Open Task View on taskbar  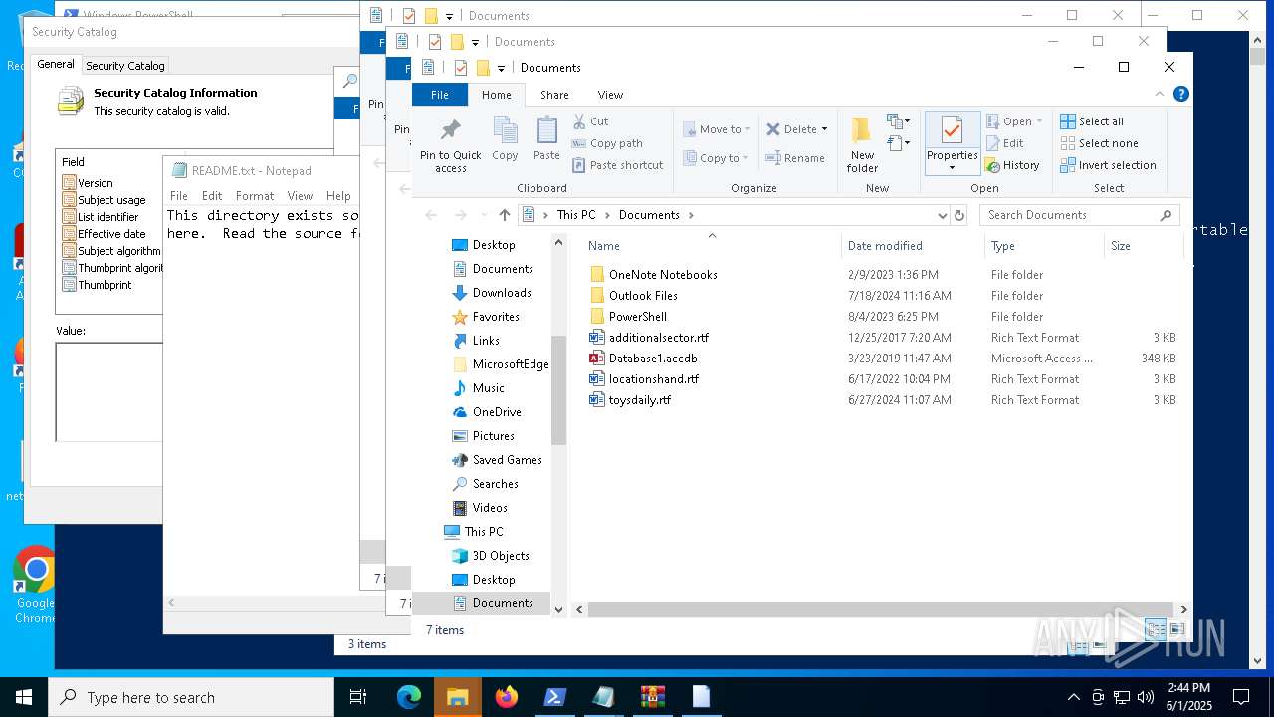359,697
